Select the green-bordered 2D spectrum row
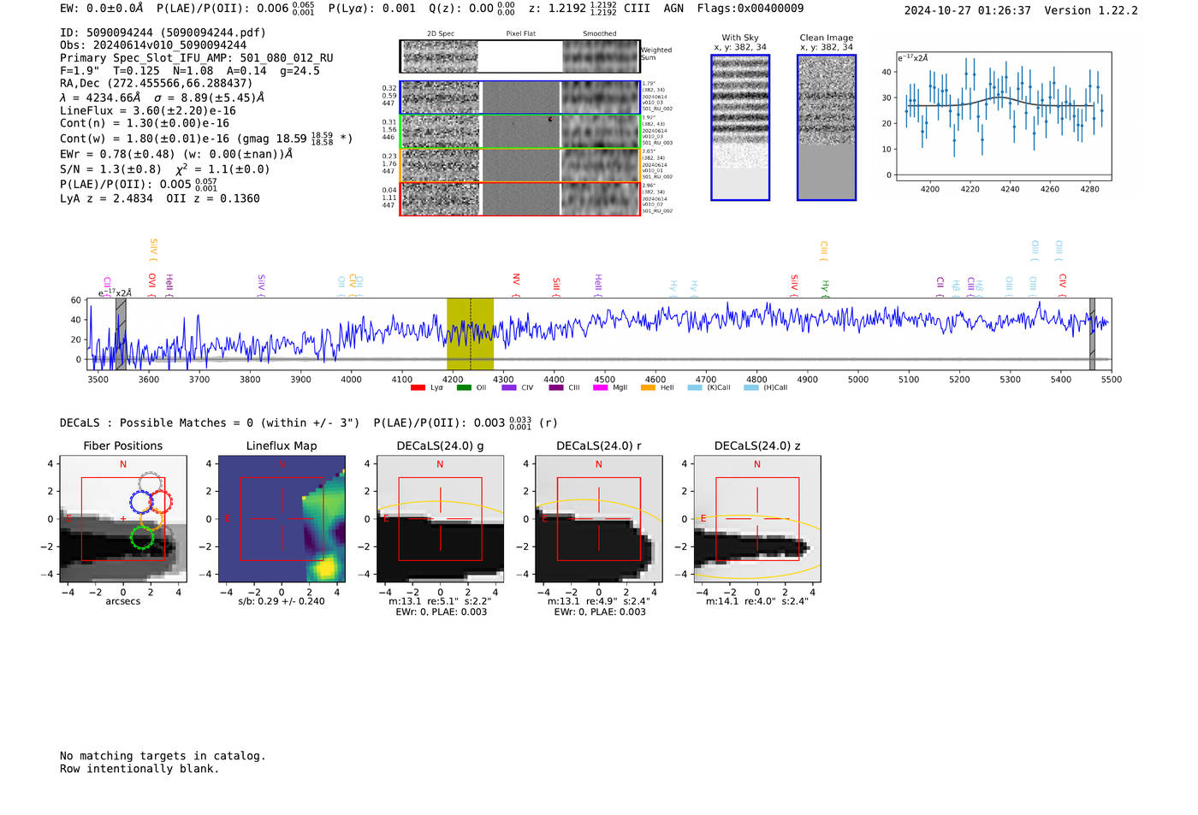 520,132
